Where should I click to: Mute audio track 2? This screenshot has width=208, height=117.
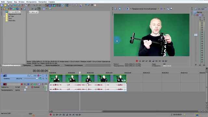tap(39, 84)
